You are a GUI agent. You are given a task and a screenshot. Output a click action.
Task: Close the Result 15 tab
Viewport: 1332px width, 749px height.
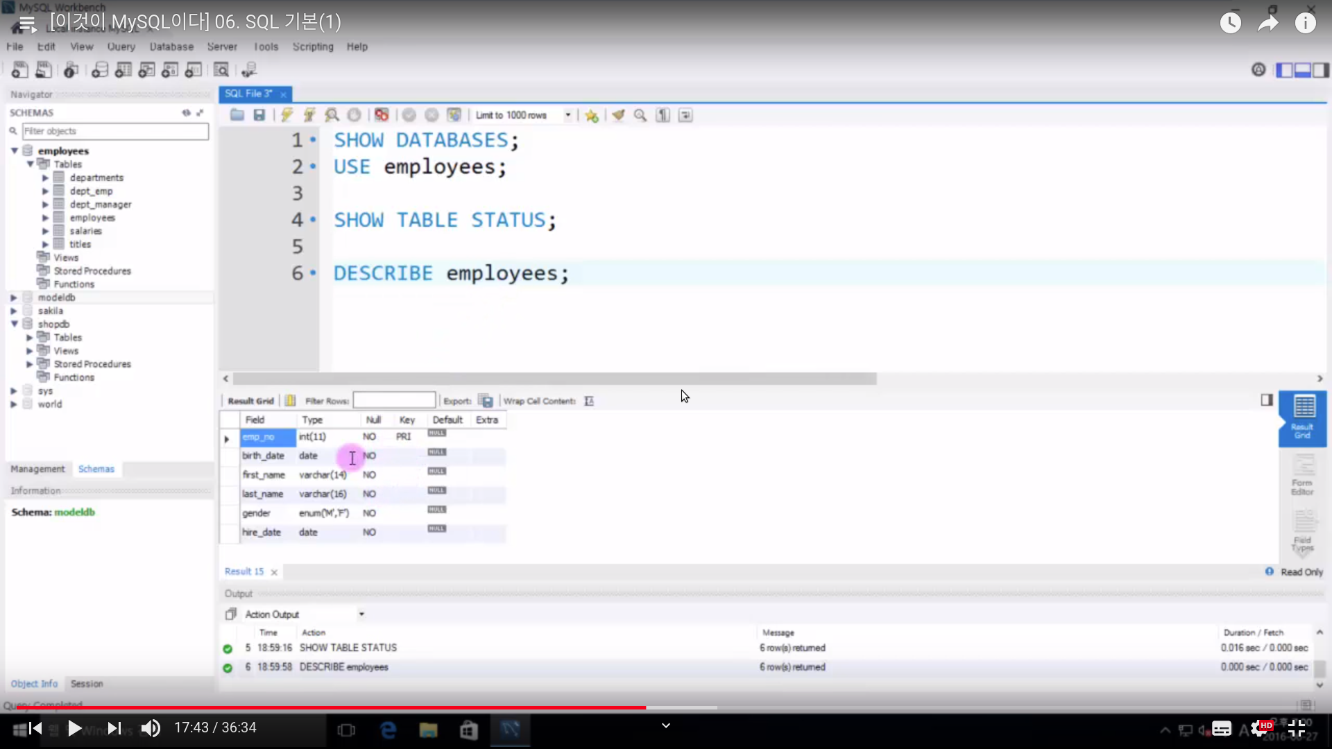click(x=274, y=572)
